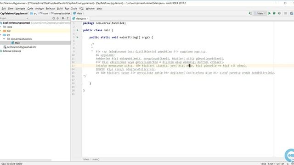The image size is (294, 165).
Task: Click comment line starting with 'IPUCU:'
Action: 125,69
